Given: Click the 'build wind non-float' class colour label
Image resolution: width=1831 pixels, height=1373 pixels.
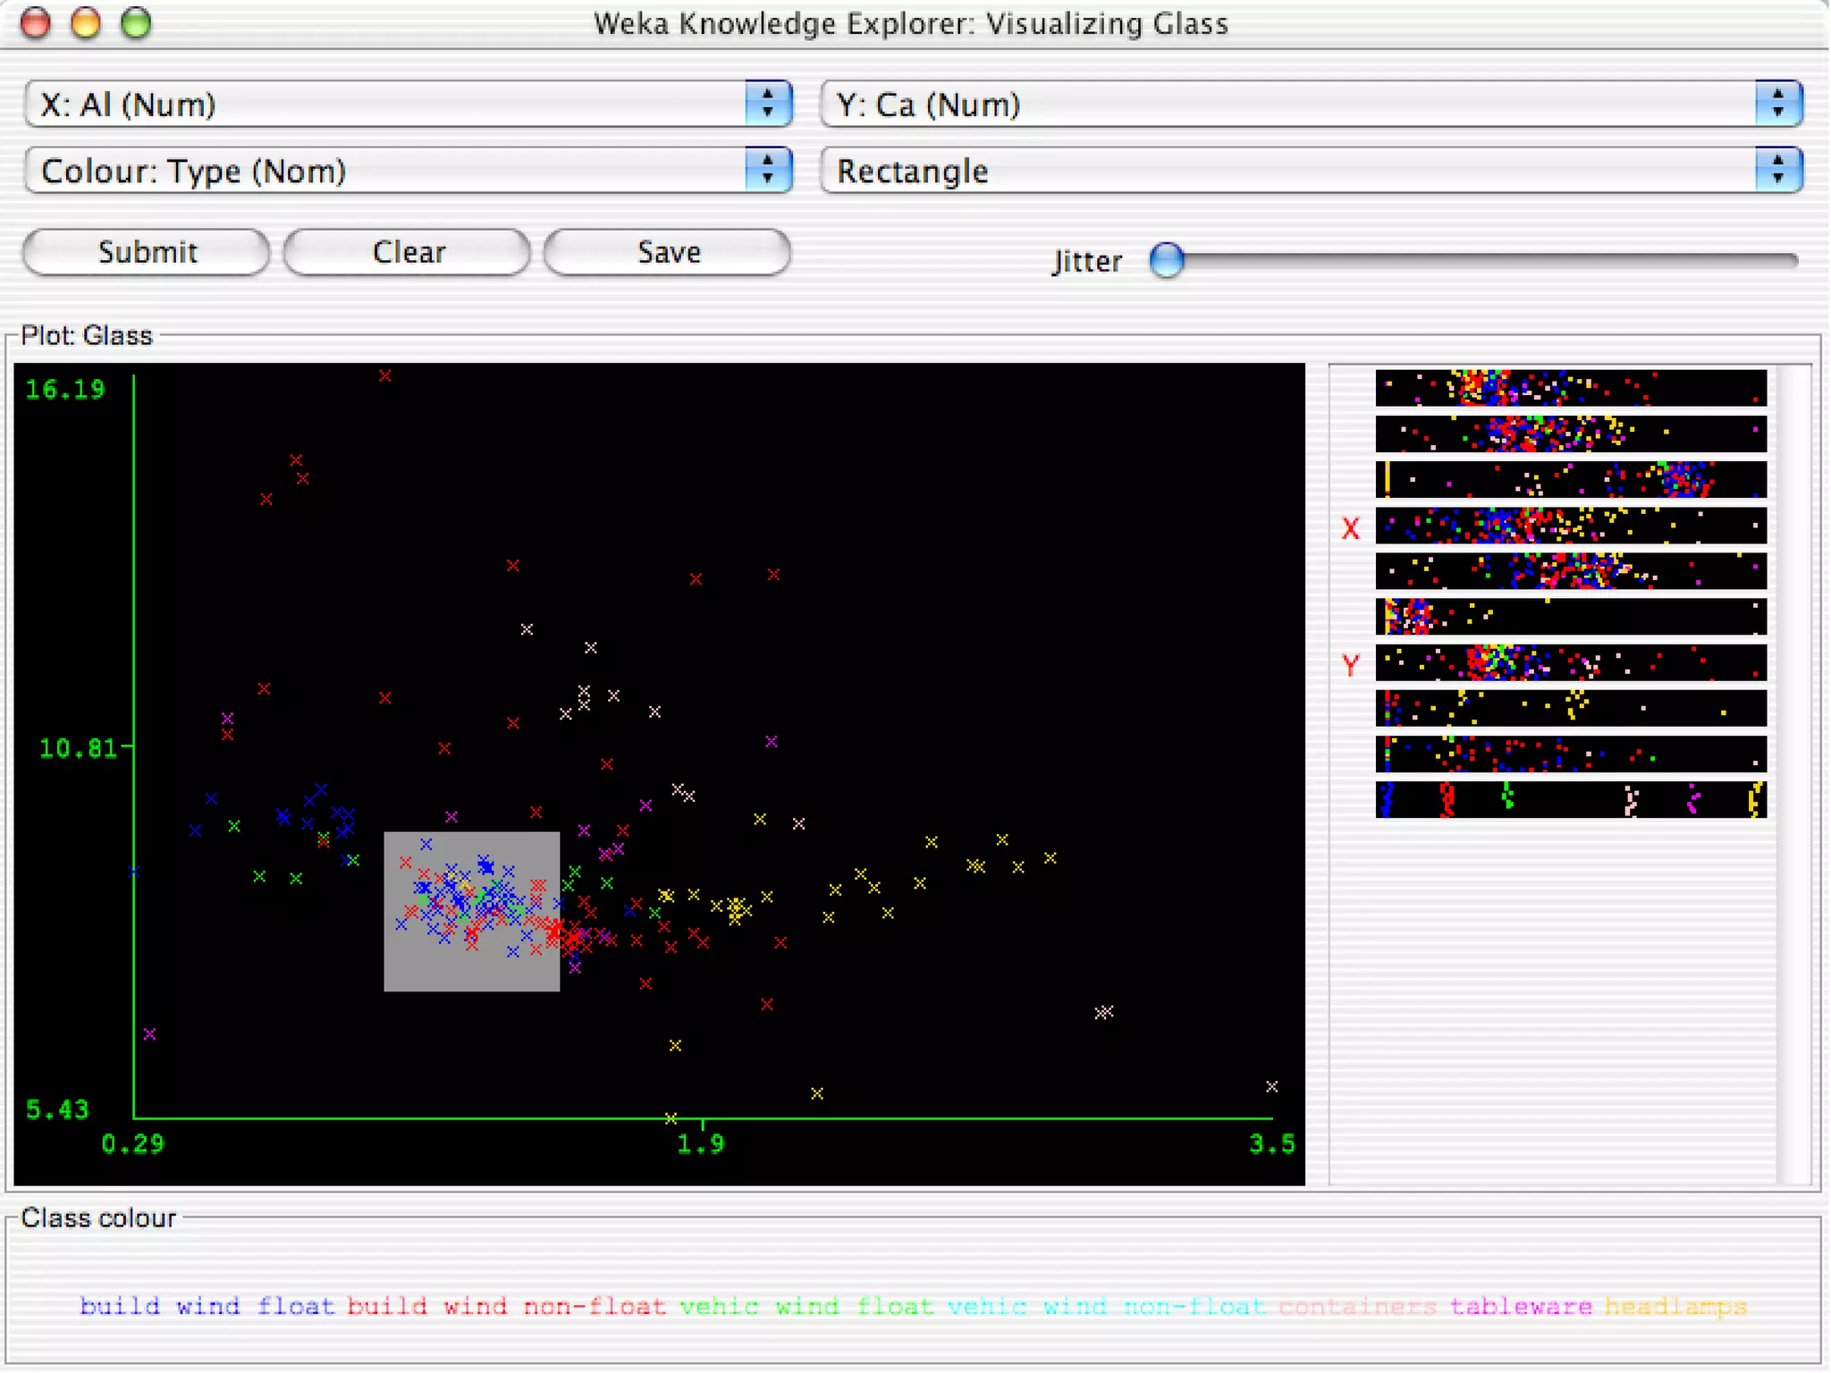Looking at the screenshot, I should click(x=506, y=1306).
